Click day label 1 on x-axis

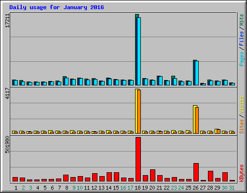point(16,188)
